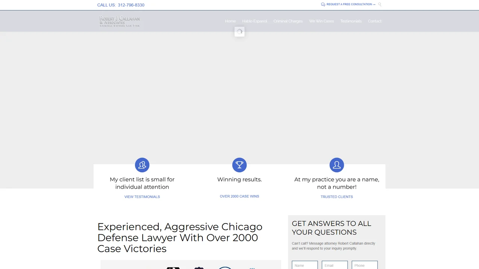This screenshot has height=269, width=479.
Task: Click the round icon above 'My client list'
Action: (x=142, y=165)
